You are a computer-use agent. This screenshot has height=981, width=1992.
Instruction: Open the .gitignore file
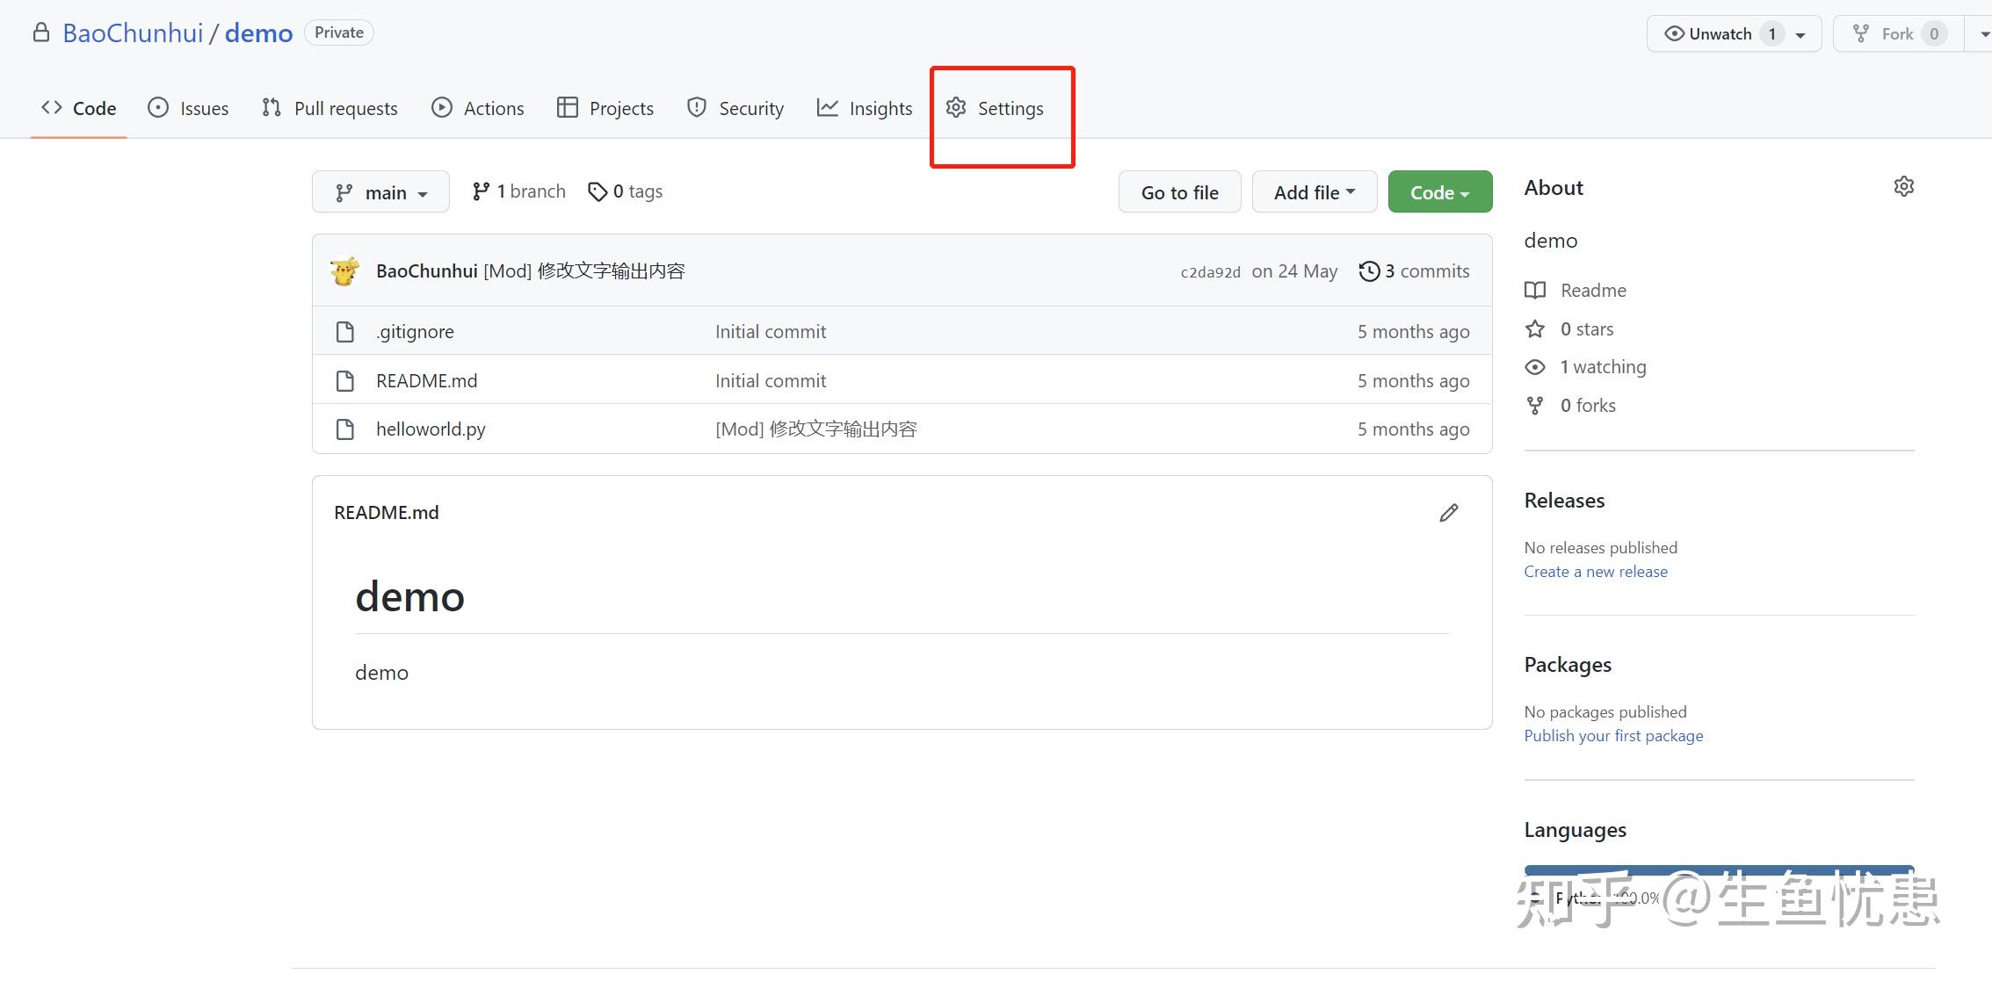[x=415, y=332]
